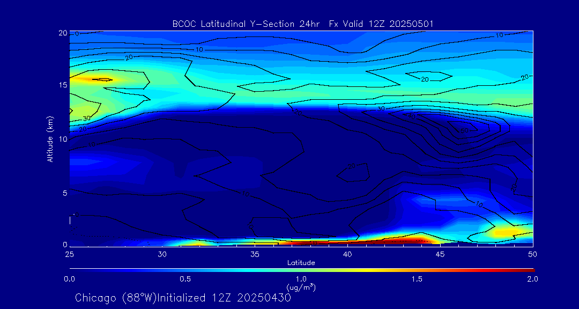Click the "40" wind contour label inside the plot
579x309 pixels.
pos(412,116)
